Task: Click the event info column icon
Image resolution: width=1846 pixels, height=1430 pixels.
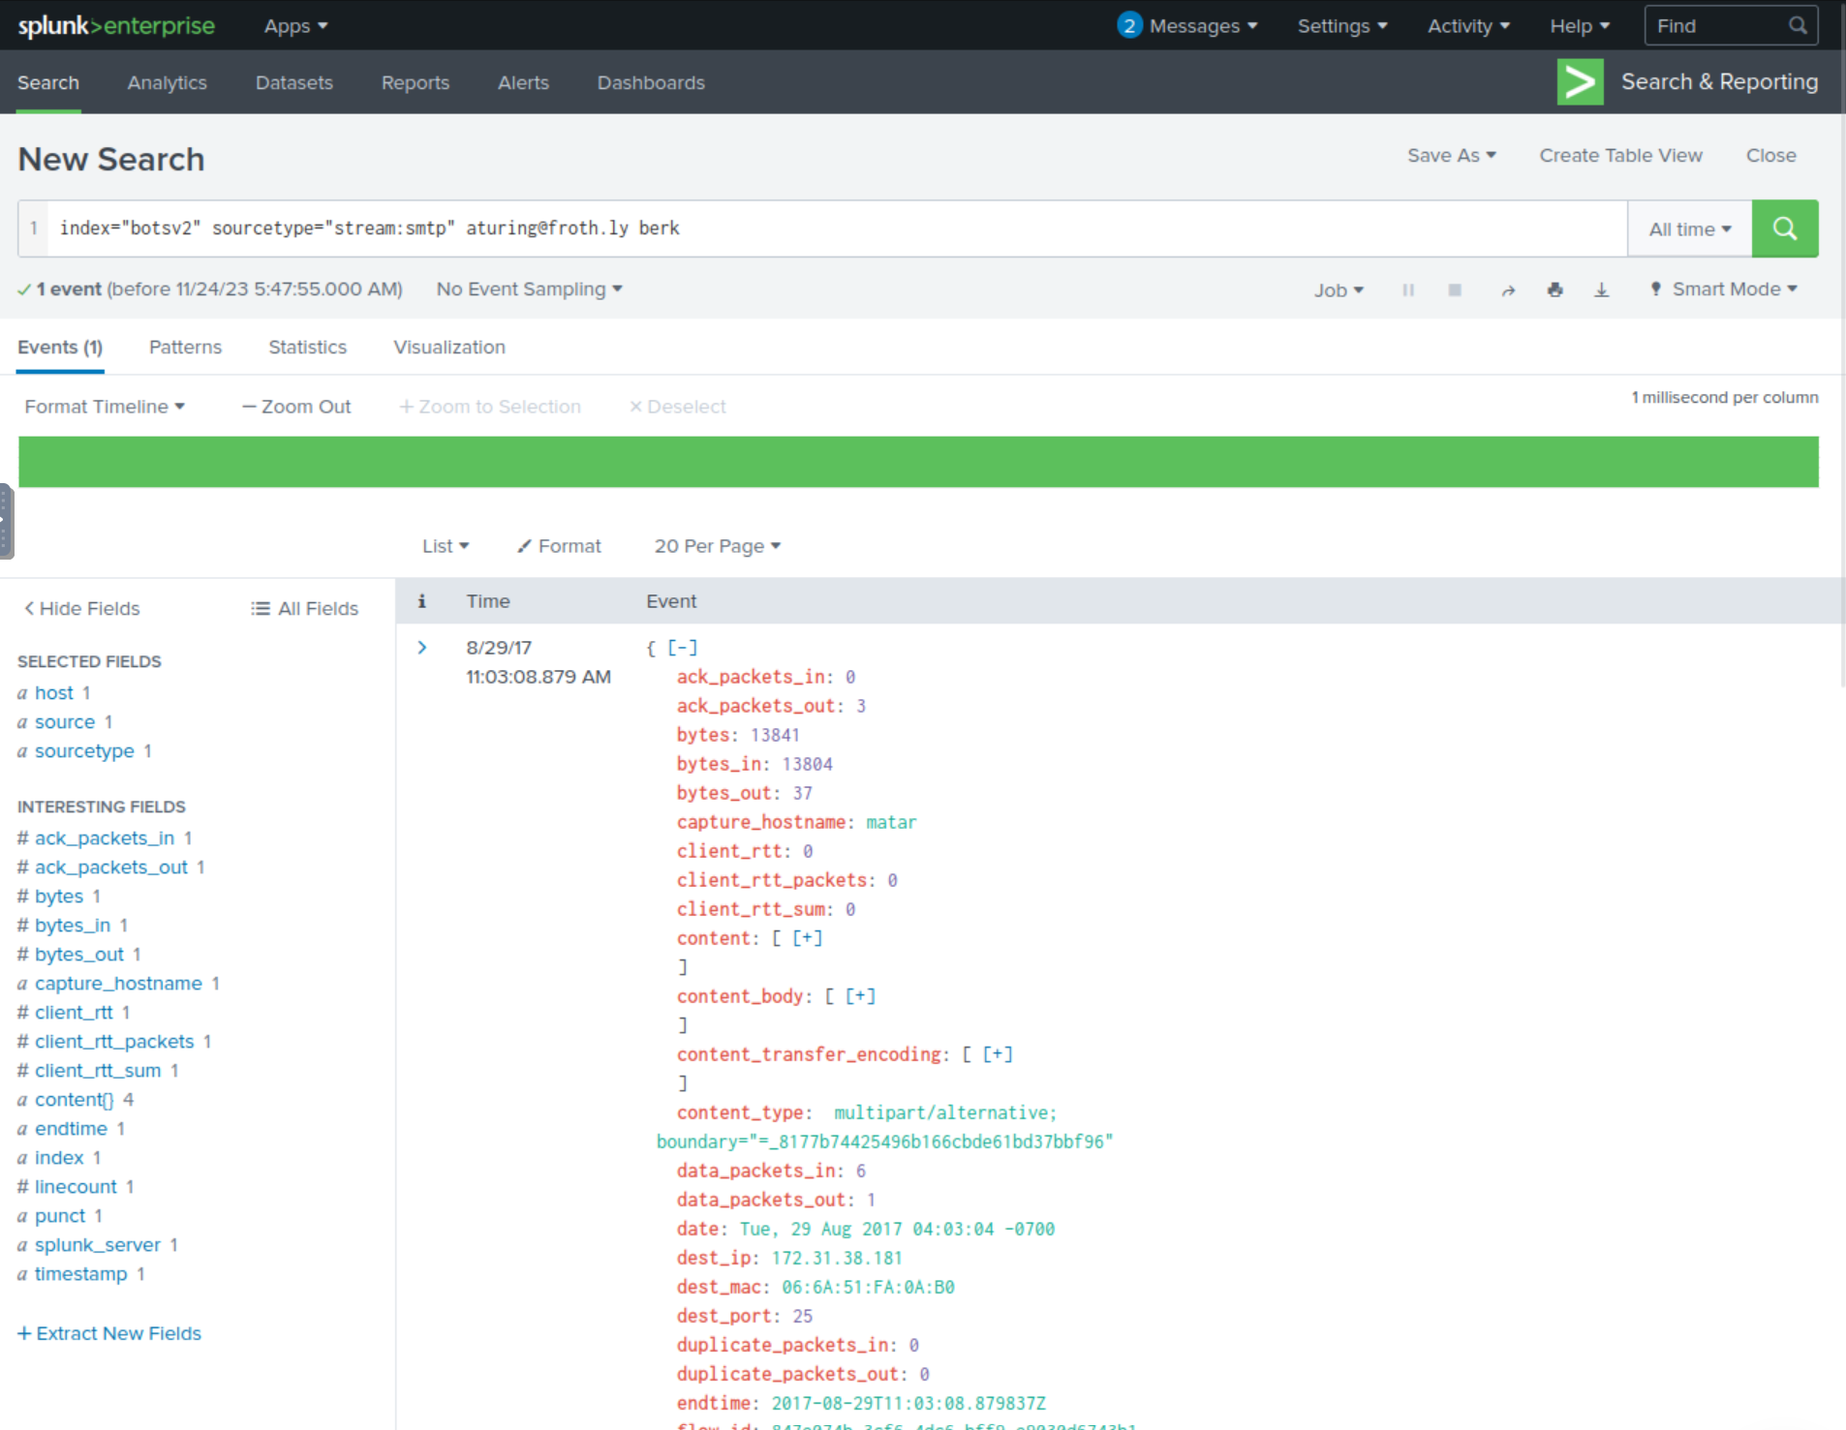Action: (x=421, y=601)
